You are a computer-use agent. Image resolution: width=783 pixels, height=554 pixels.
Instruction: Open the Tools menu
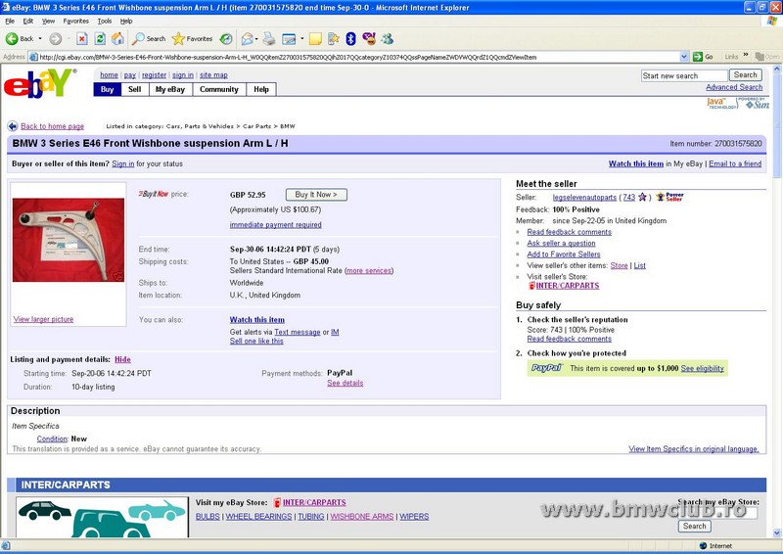(x=105, y=21)
